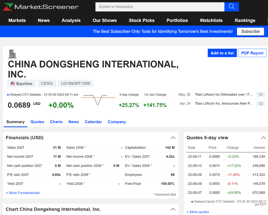This screenshot has width=268, height=215.
Task: Click the Sales 2007 row label
Action: pos(16,147)
